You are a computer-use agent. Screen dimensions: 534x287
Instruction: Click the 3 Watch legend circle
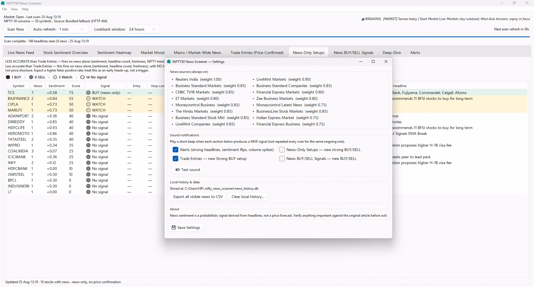pos(55,77)
